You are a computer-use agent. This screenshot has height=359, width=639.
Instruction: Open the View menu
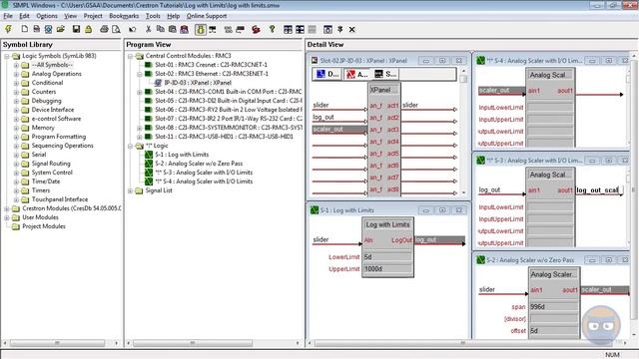pos(70,16)
